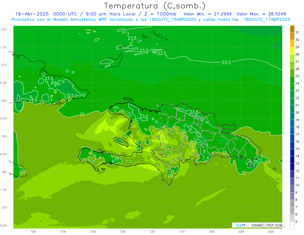Click legend value "14"
304x235 pixels.
pos(297,156)
